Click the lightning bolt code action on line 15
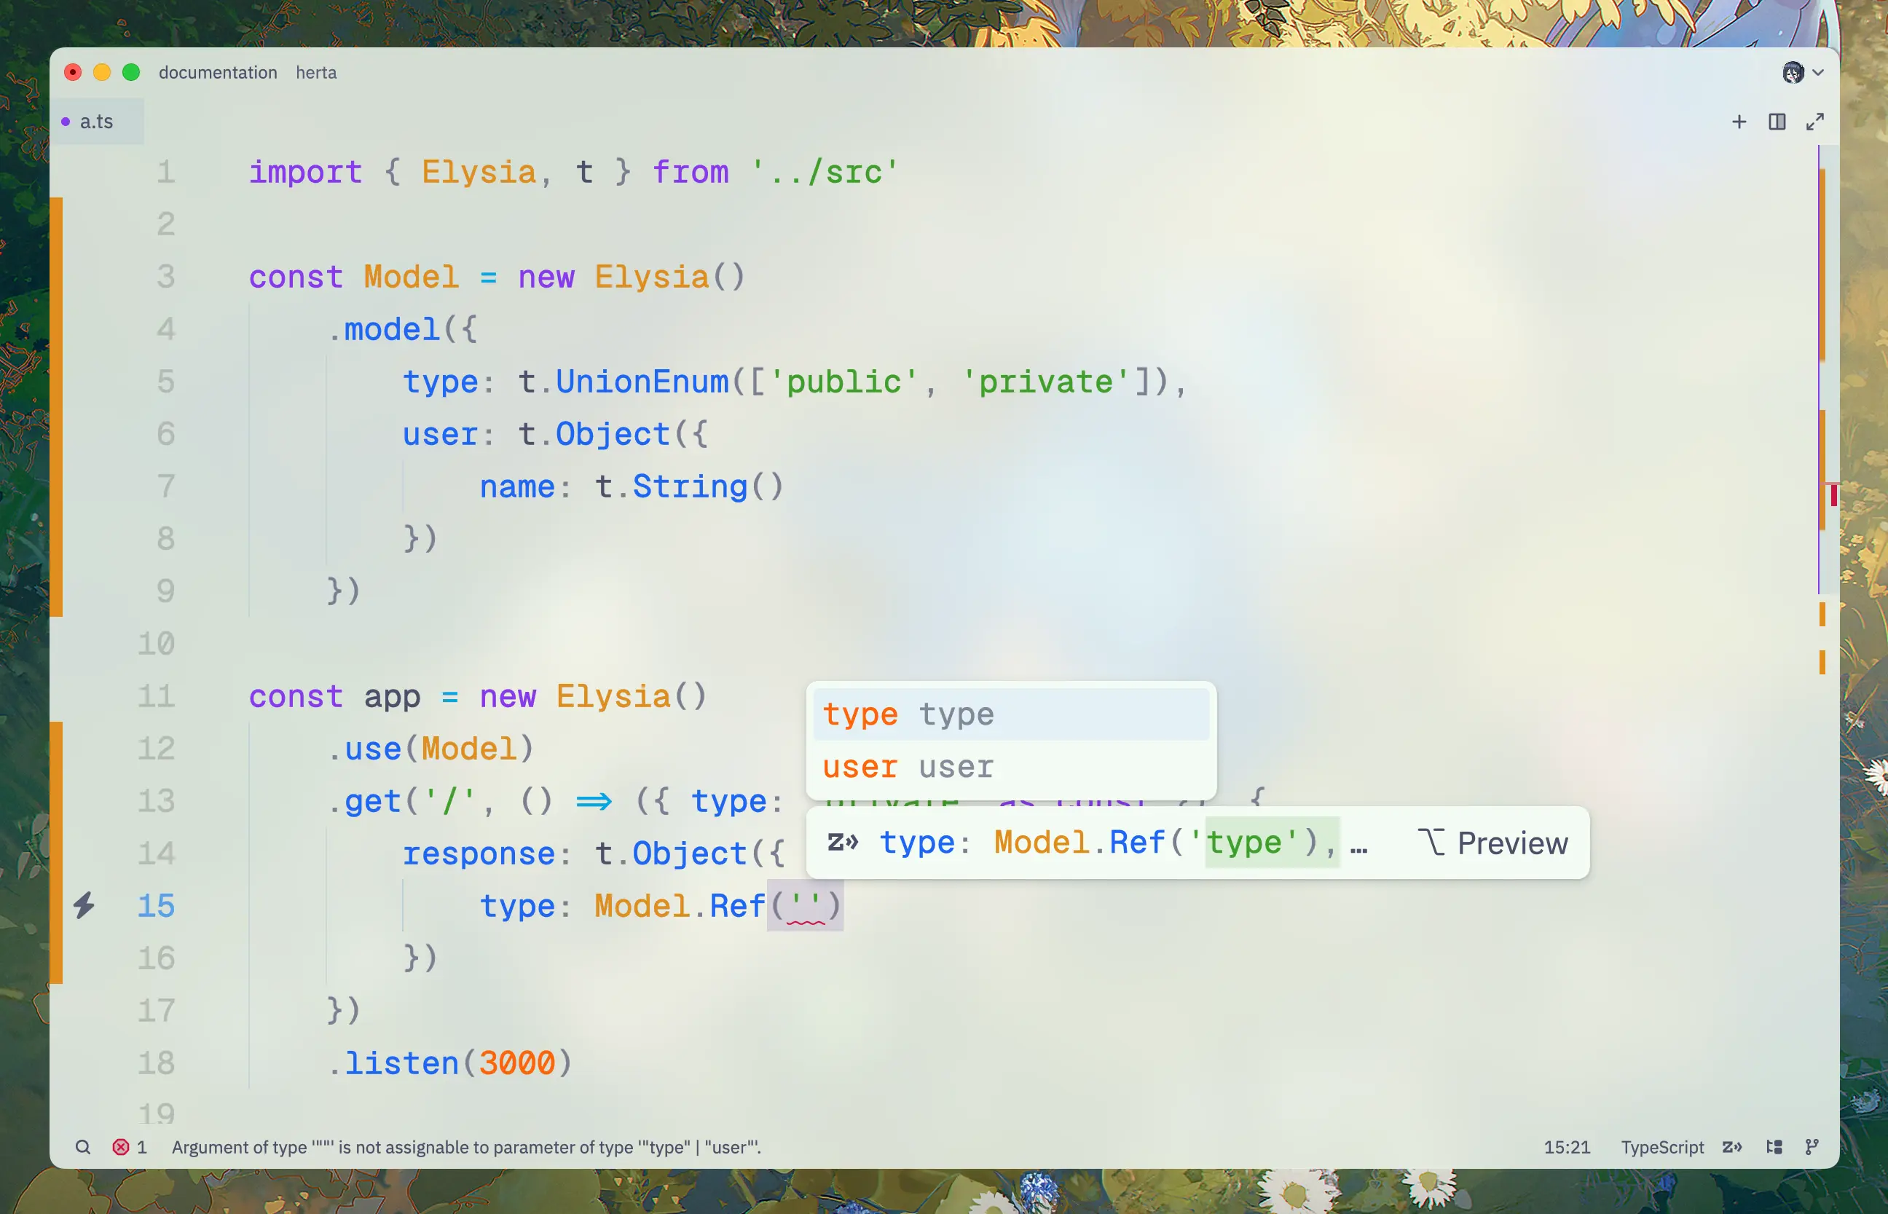1888x1214 pixels. click(84, 905)
